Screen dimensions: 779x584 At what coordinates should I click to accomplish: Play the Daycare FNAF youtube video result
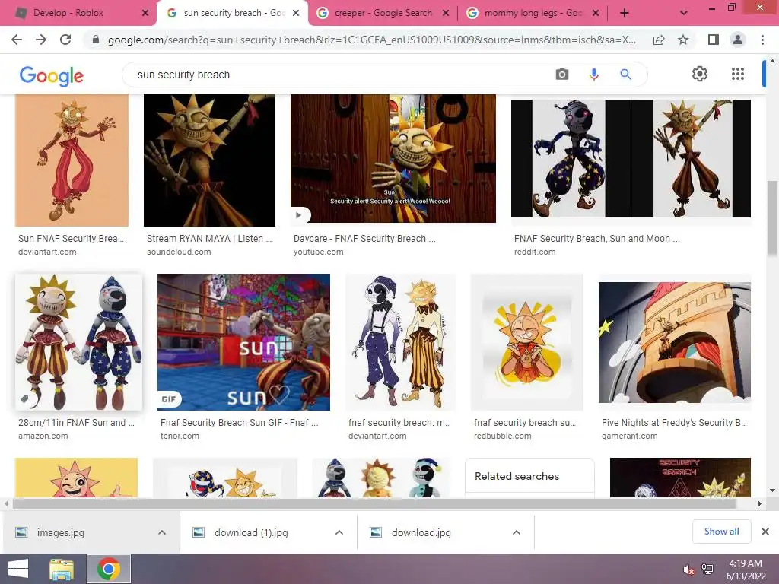click(393, 158)
